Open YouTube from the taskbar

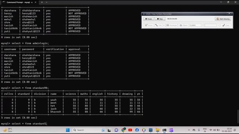click(x=130, y=130)
